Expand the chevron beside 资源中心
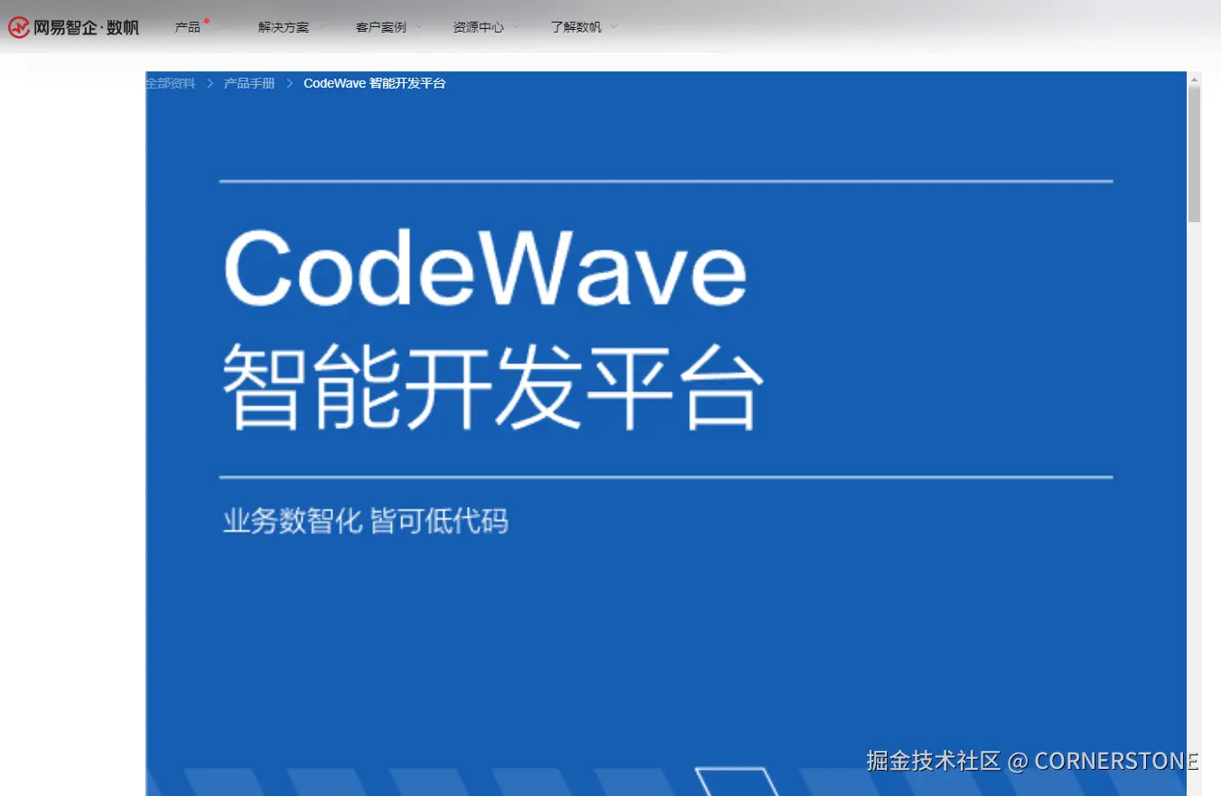Viewport: 1221px width, 796px height. [x=517, y=26]
